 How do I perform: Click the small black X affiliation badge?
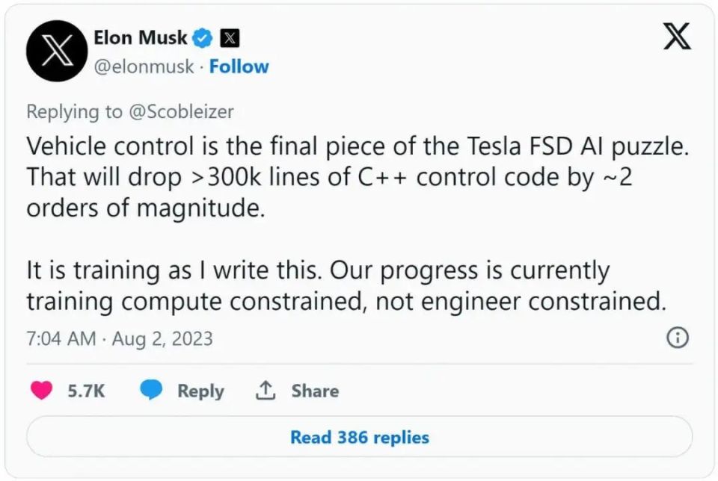tap(230, 37)
